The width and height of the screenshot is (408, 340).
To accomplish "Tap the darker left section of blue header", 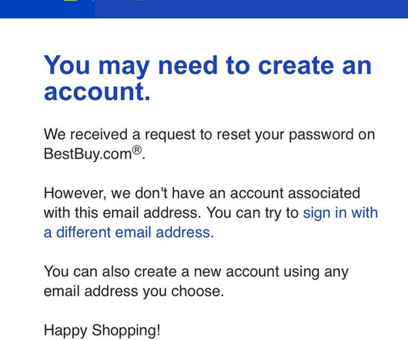I will coord(47,8).
